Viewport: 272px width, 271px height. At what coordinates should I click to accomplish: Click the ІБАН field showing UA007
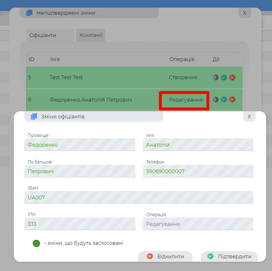coord(139,197)
